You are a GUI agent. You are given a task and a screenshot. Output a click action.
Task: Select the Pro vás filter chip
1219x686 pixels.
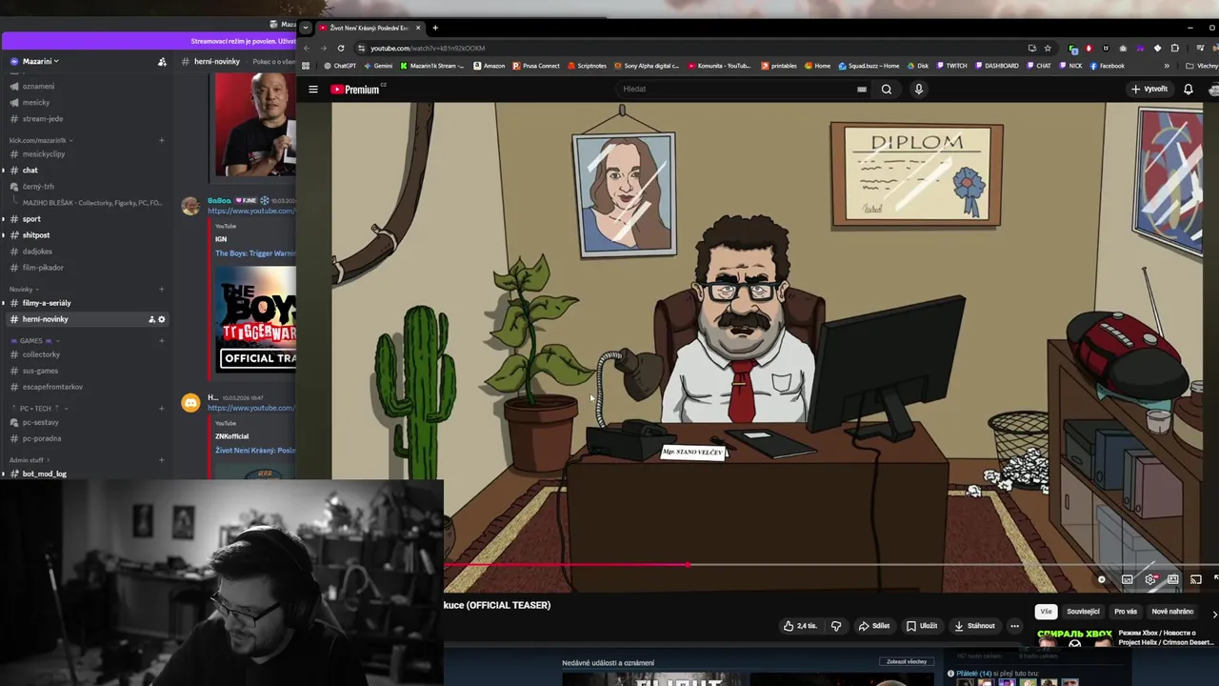coord(1126,612)
